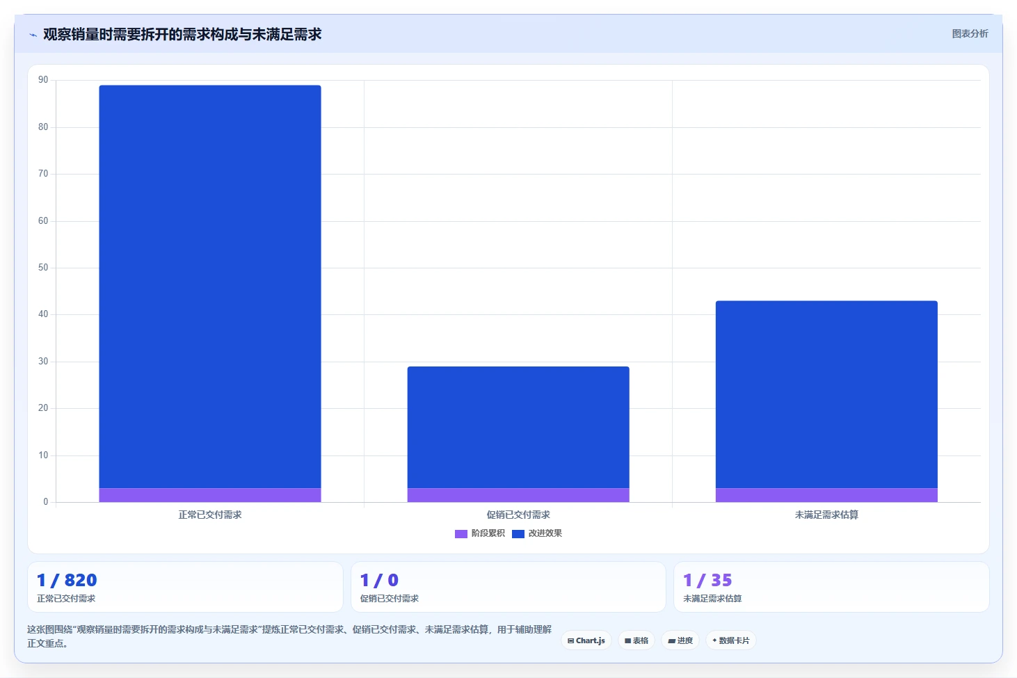Click the 表格 tag
Viewport: 1017px width, 678px height.
click(636, 640)
